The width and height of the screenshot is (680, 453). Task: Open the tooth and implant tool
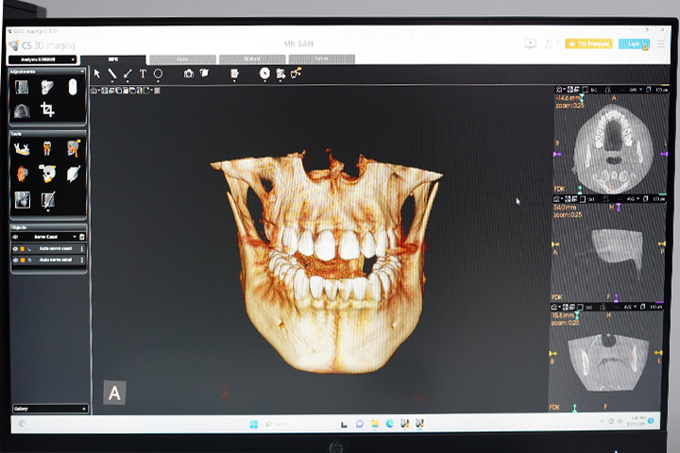(x=47, y=148)
